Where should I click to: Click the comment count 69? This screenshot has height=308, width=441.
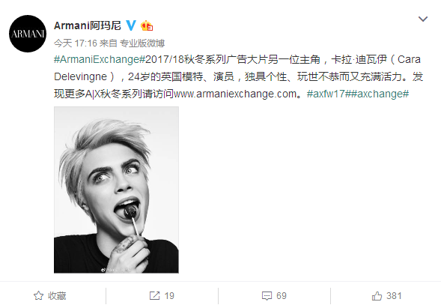(x=282, y=296)
